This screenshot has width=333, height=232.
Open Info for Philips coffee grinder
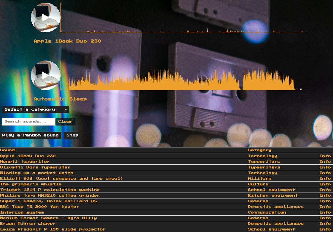point(325,196)
